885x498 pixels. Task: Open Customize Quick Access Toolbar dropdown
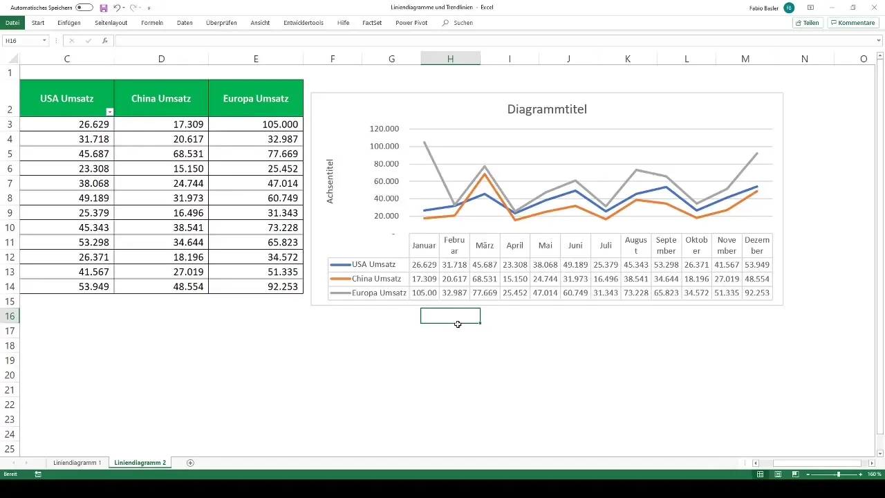[x=149, y=8]
